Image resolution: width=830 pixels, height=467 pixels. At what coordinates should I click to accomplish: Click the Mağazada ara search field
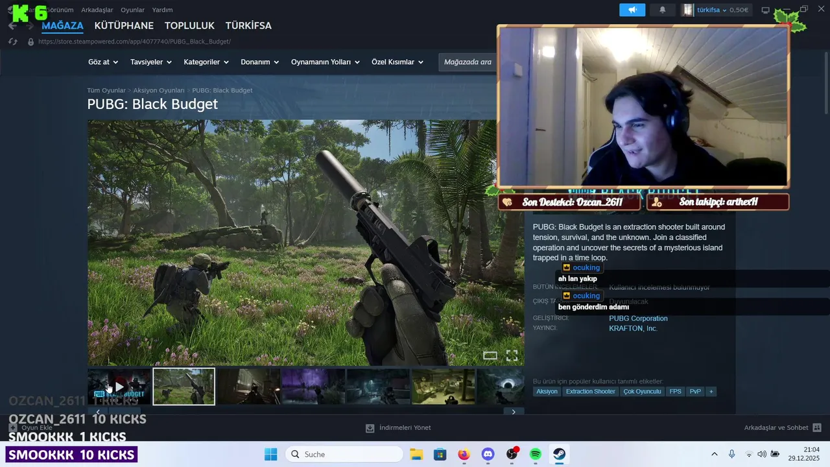click(x=468, y=62)
